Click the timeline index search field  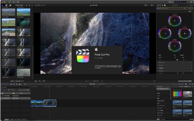(x=15, y=87)
